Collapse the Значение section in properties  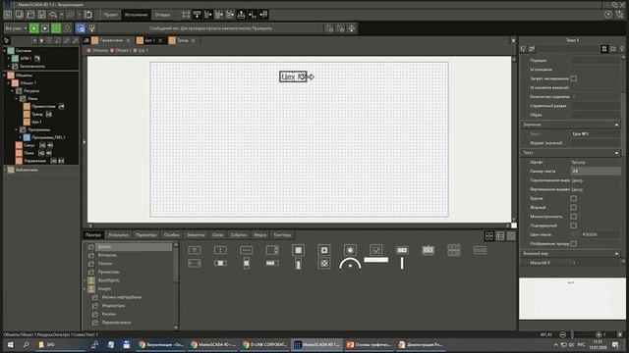click(x=617, y=125)
